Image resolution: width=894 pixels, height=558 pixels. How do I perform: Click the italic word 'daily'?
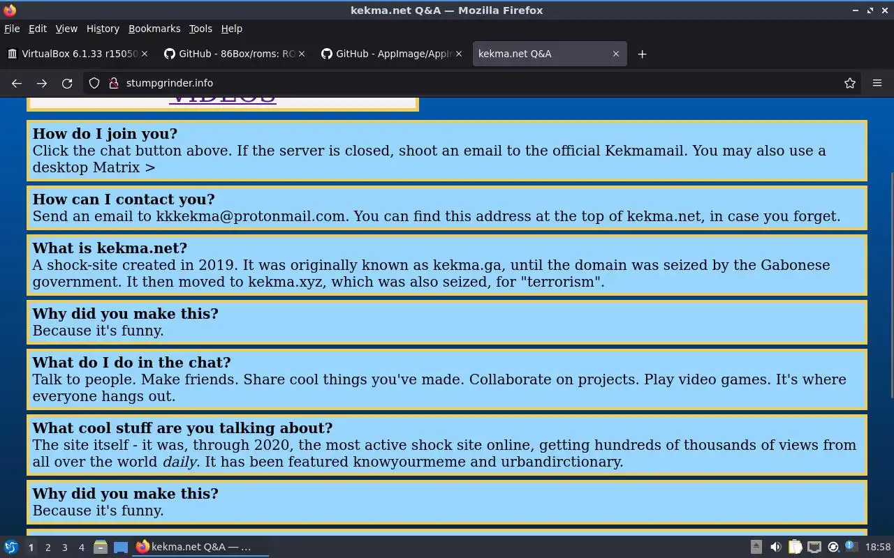[179, 462]
